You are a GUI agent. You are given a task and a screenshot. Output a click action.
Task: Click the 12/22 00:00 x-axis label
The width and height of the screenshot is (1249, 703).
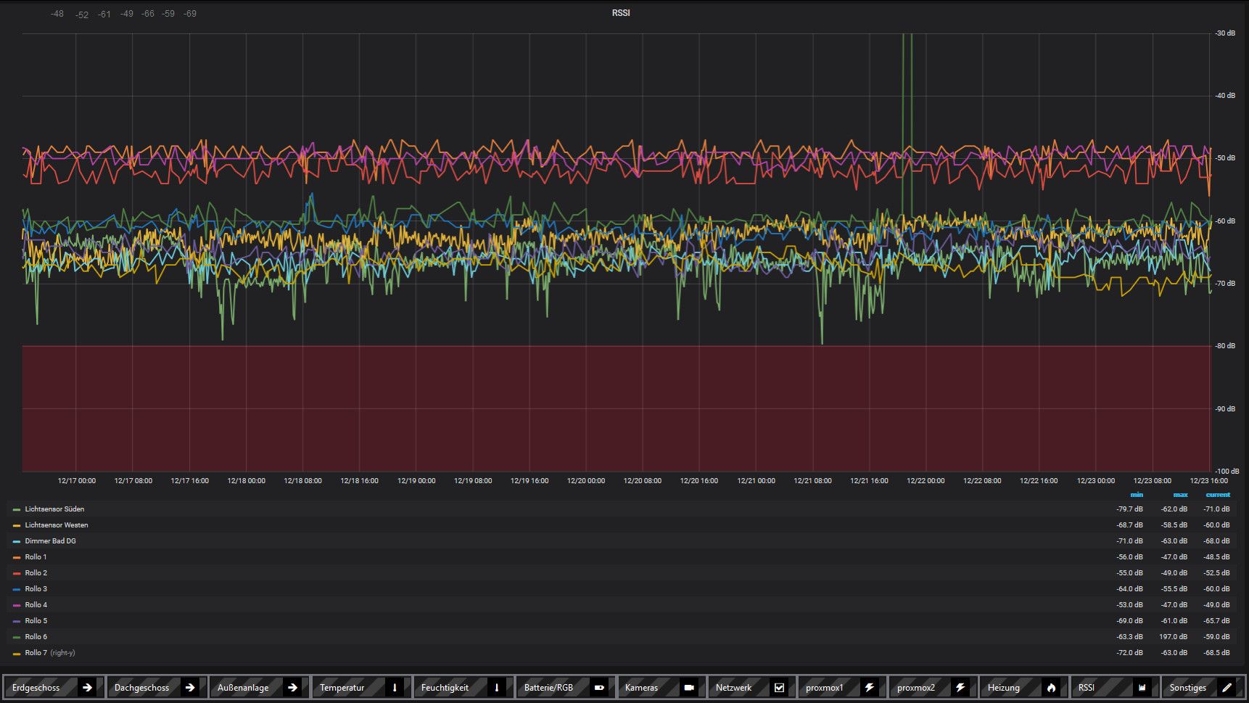coord(926,481)
